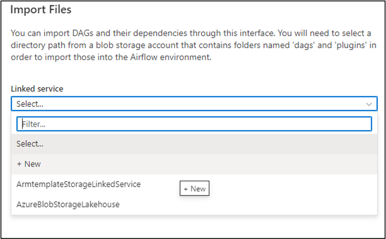Click the '+ New' tooltip popup
This screenshot has height=239, width=386.
coord(195,189)
